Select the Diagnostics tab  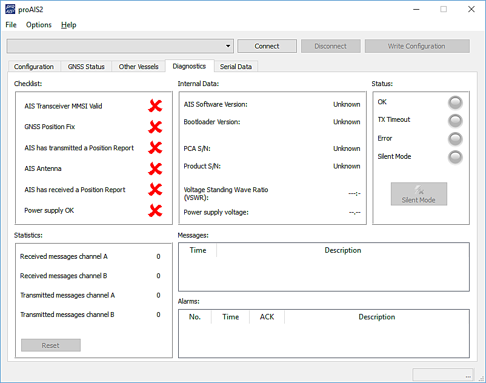click(190, 66)
